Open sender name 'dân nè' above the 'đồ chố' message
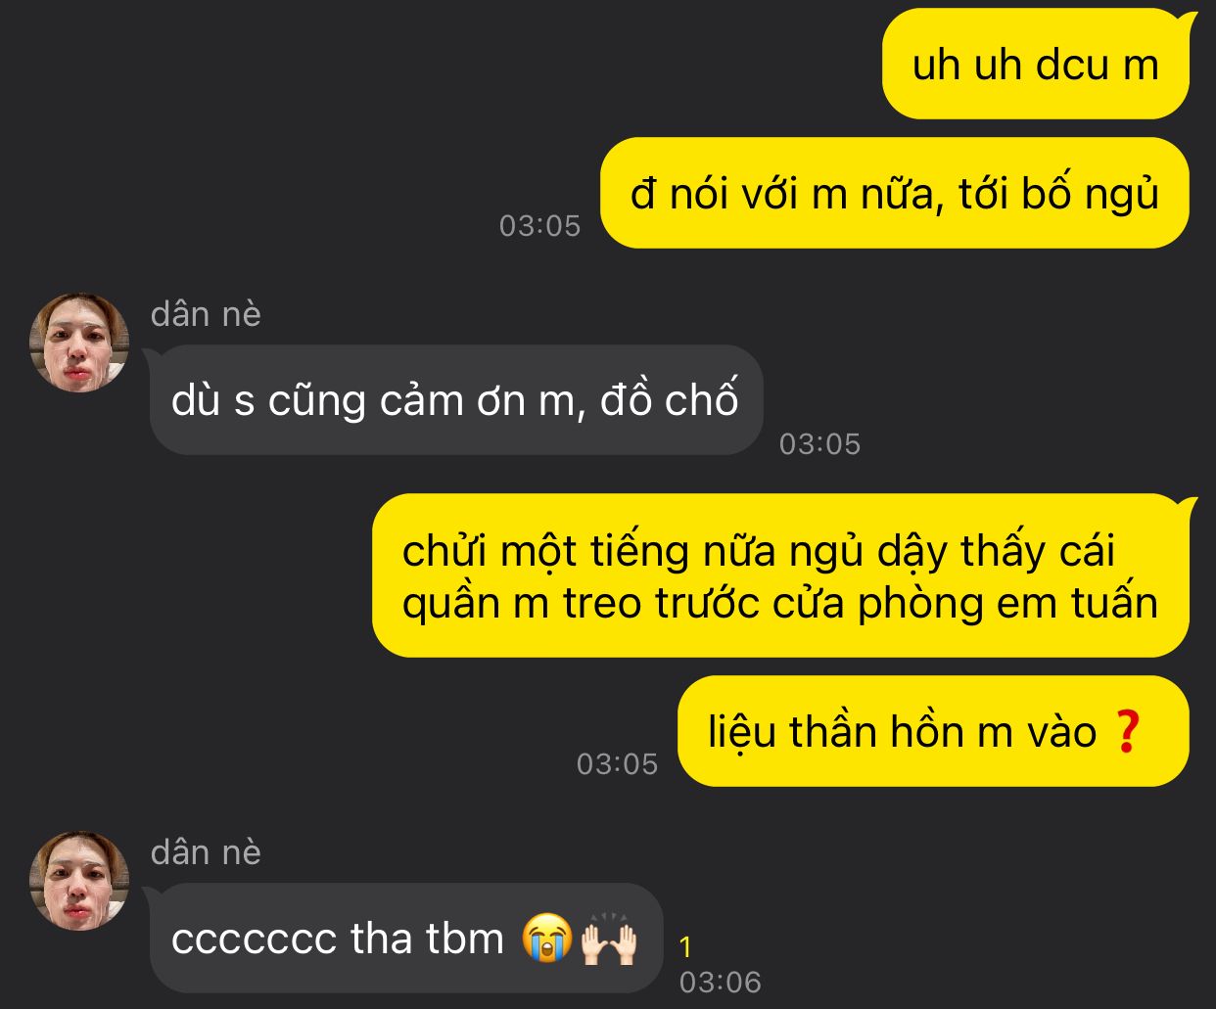 (x=206, y=314)
